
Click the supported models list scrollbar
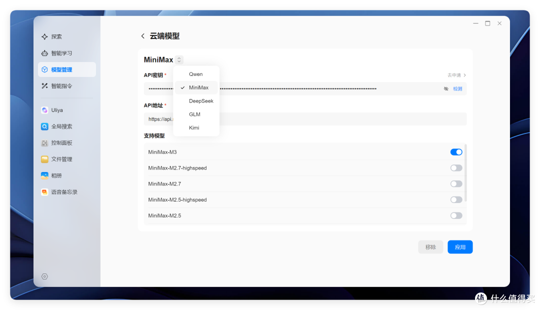coord(465,173)
